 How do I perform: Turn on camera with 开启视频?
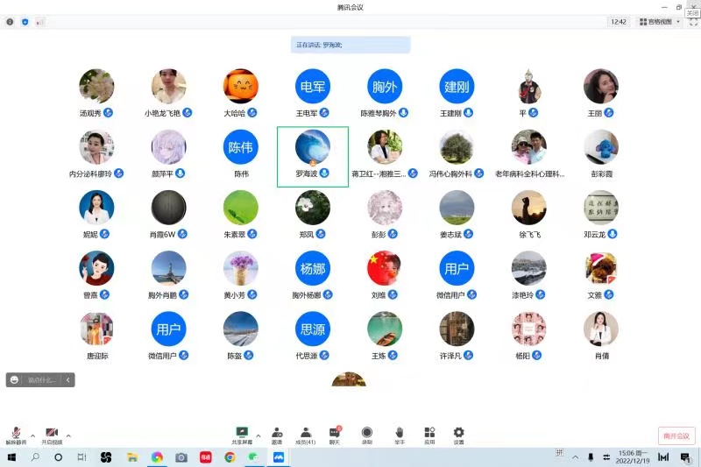click(52, 435)
